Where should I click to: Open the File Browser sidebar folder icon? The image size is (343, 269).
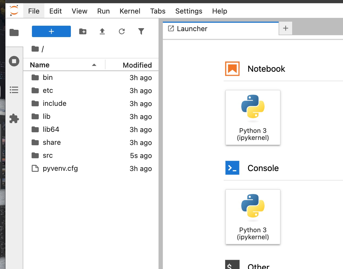[14, 32]
